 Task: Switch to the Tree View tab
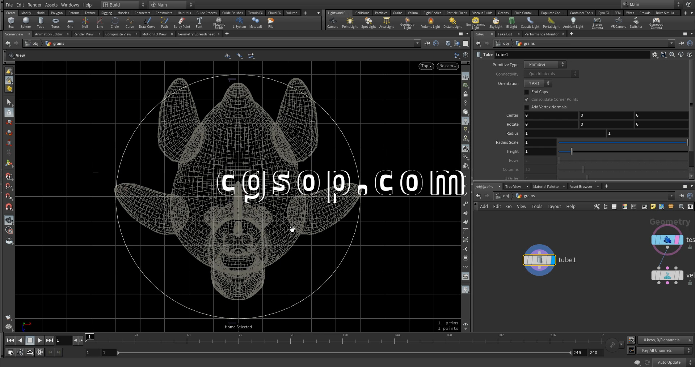513,186
